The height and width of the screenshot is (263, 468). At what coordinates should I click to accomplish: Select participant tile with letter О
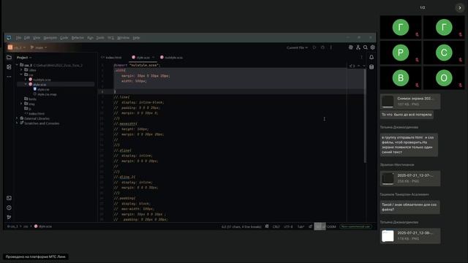[444, 78]
